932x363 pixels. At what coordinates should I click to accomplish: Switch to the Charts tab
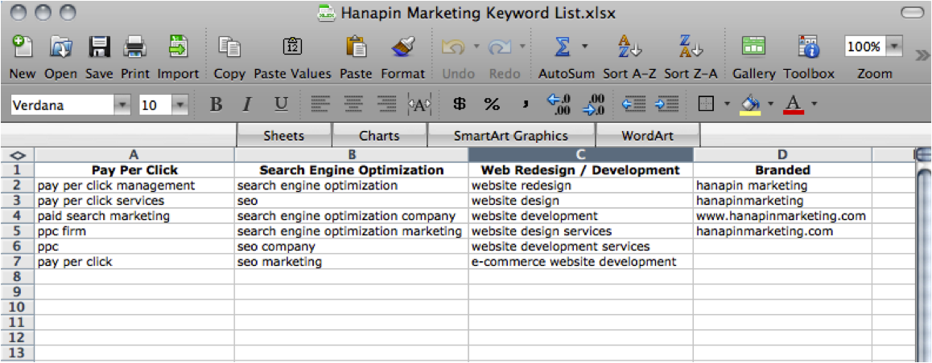[x=380, y=135]
